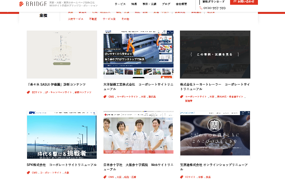This screenshot has height=179, width=285.
Task: Click tag icon under 茶々水 SASUI project
Action: coord(29,92)
